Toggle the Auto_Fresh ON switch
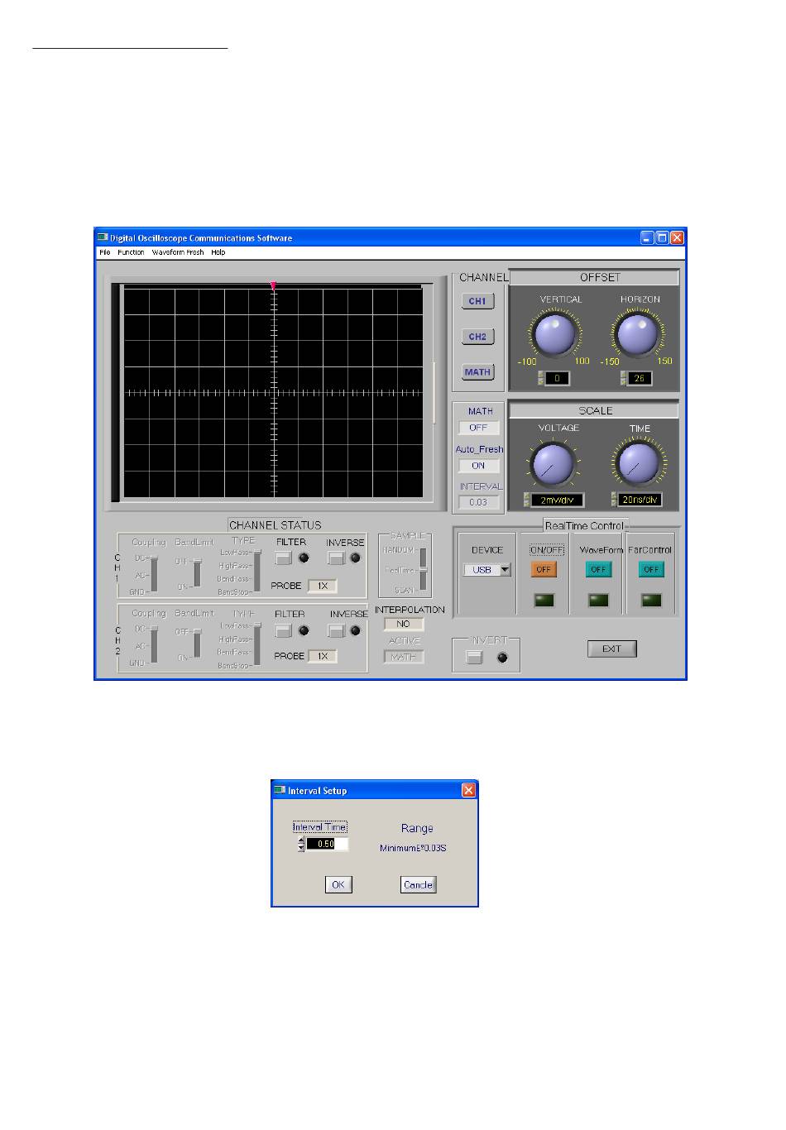 (478, 466)
